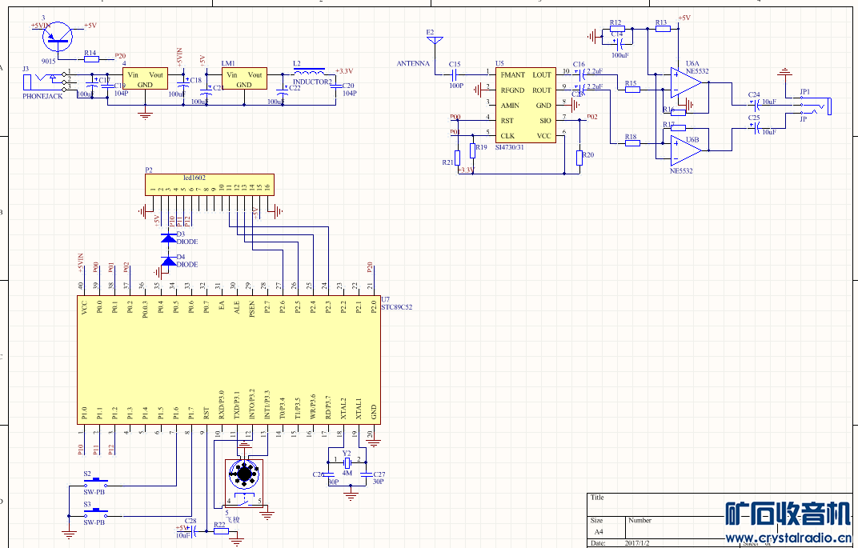
Task: Select resistor R12 at top
Action: click(617, 29)
